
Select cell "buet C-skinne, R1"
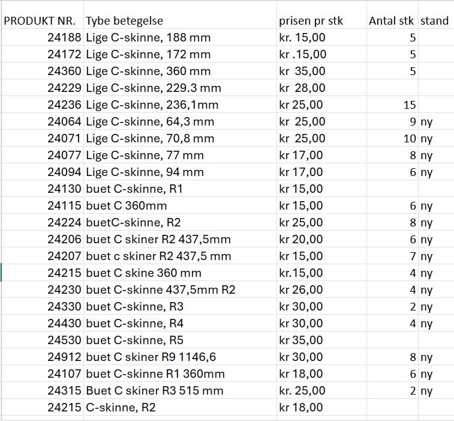coord(134,189)
